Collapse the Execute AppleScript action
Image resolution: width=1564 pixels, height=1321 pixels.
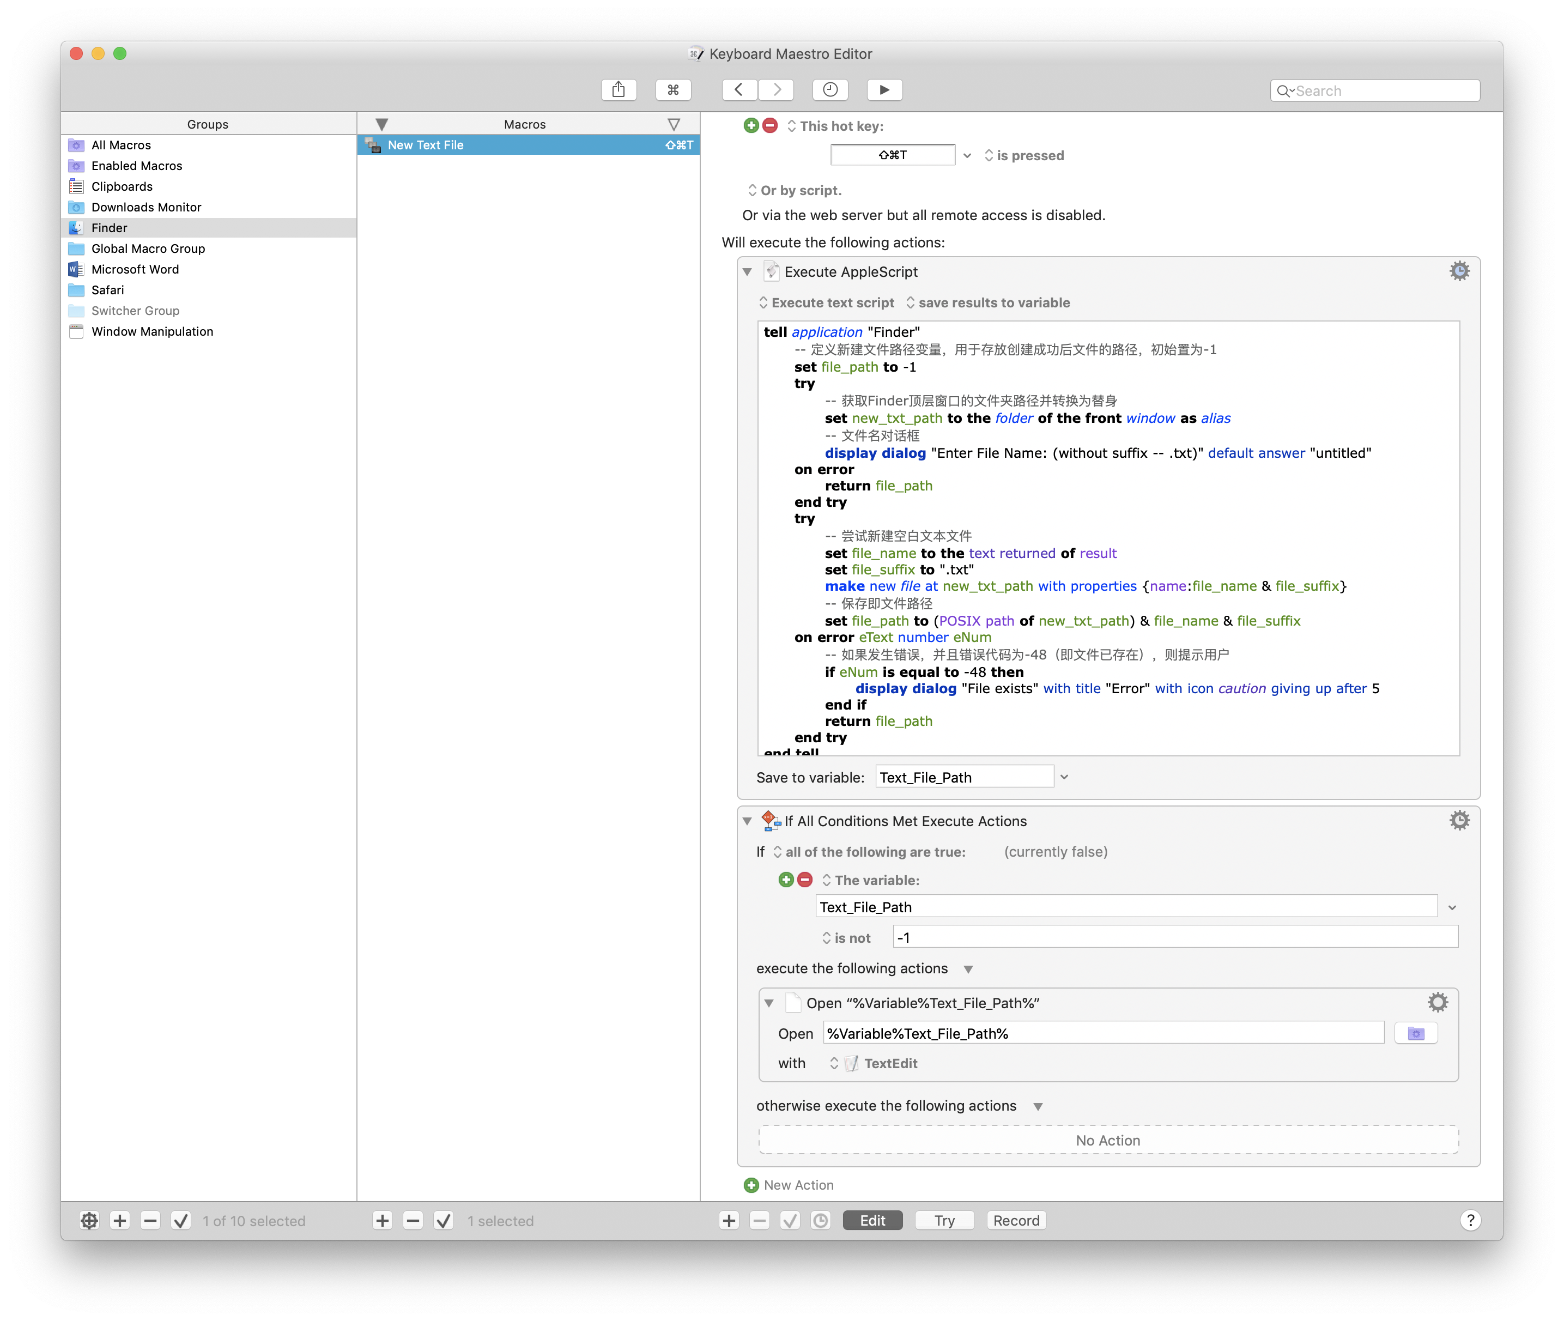[x=747, y=272]
